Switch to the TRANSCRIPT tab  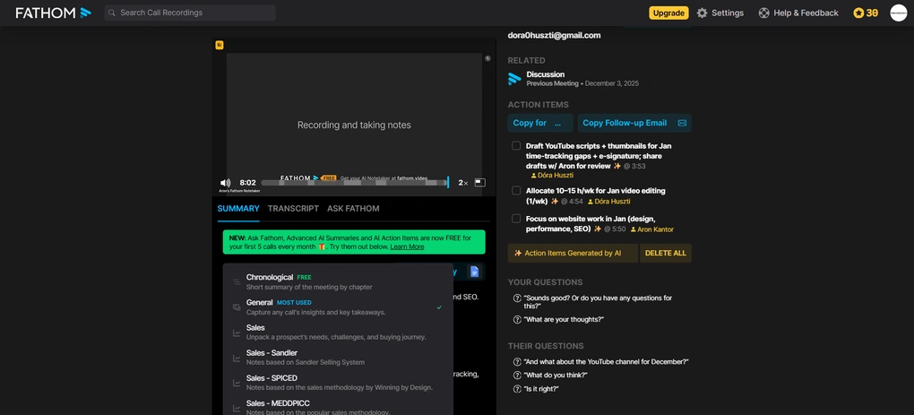(293, 208)
